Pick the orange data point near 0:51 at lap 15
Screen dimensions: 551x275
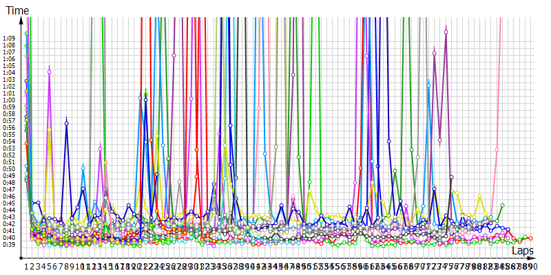tap(106, 162)
